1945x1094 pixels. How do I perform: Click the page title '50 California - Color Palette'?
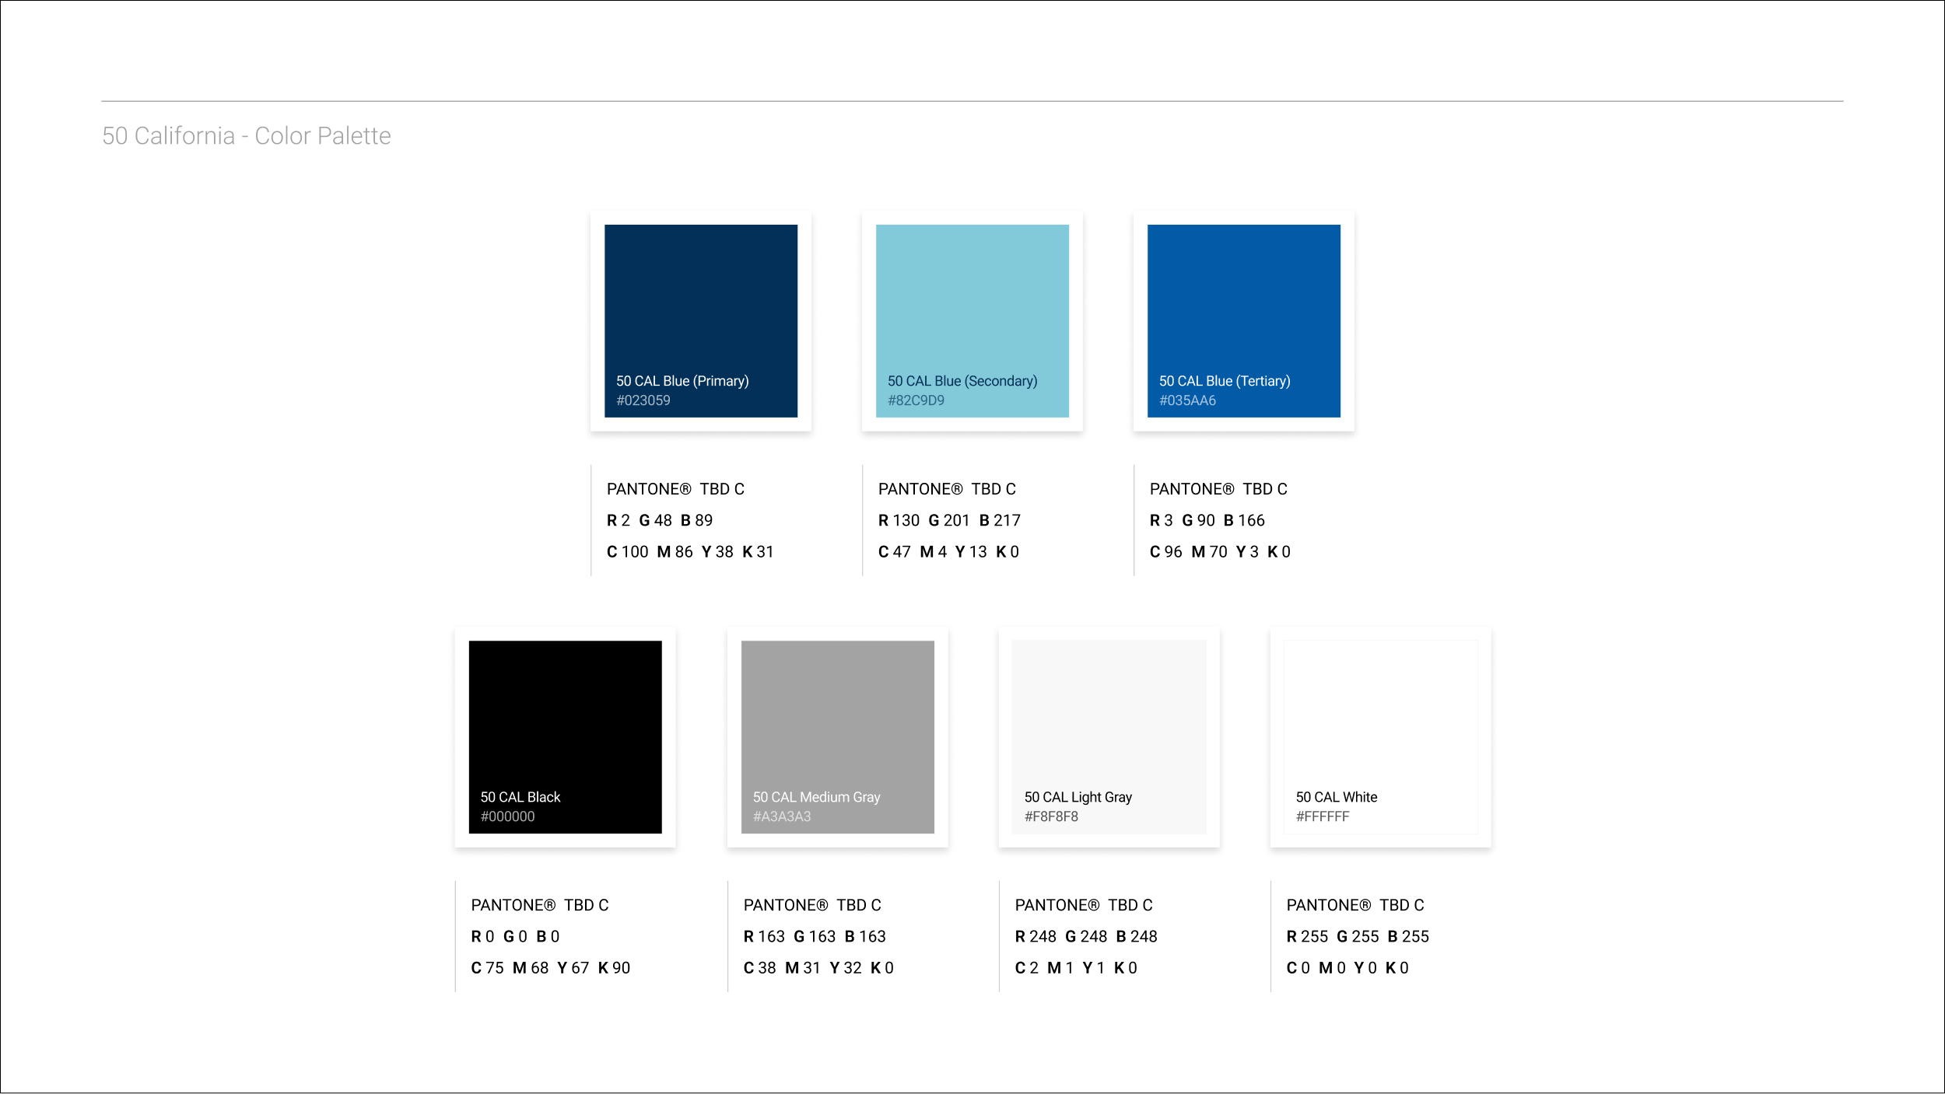(x=246, y=136)
